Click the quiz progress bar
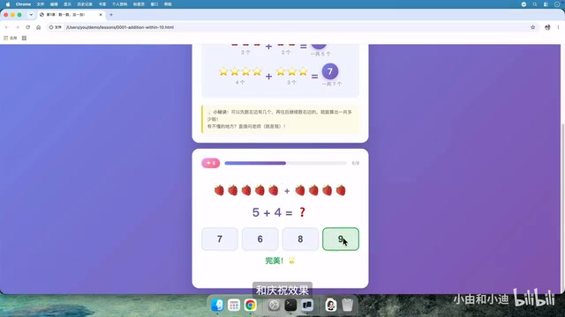 point(286,163)
